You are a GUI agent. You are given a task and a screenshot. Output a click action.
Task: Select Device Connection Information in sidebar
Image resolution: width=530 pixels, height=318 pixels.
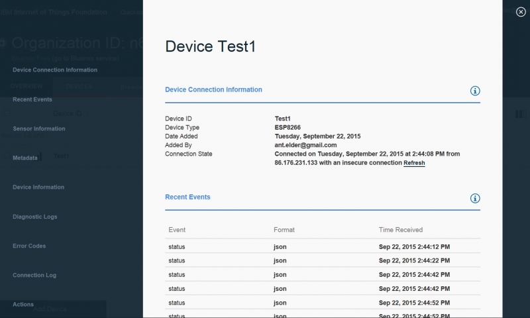tap(55, 70)
